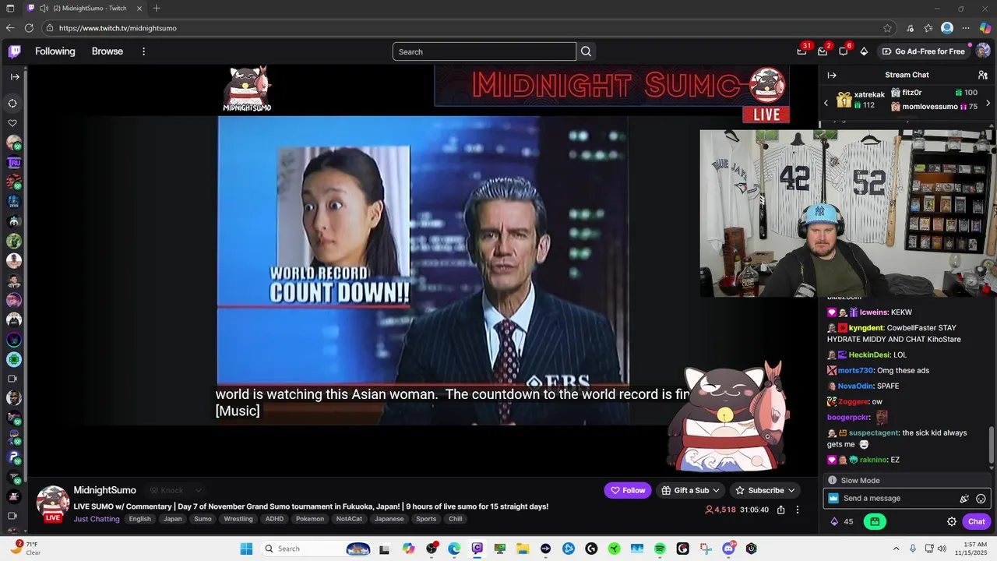
Task: Click the chat panel scrollbar
Action: click(x=992, y=444)
